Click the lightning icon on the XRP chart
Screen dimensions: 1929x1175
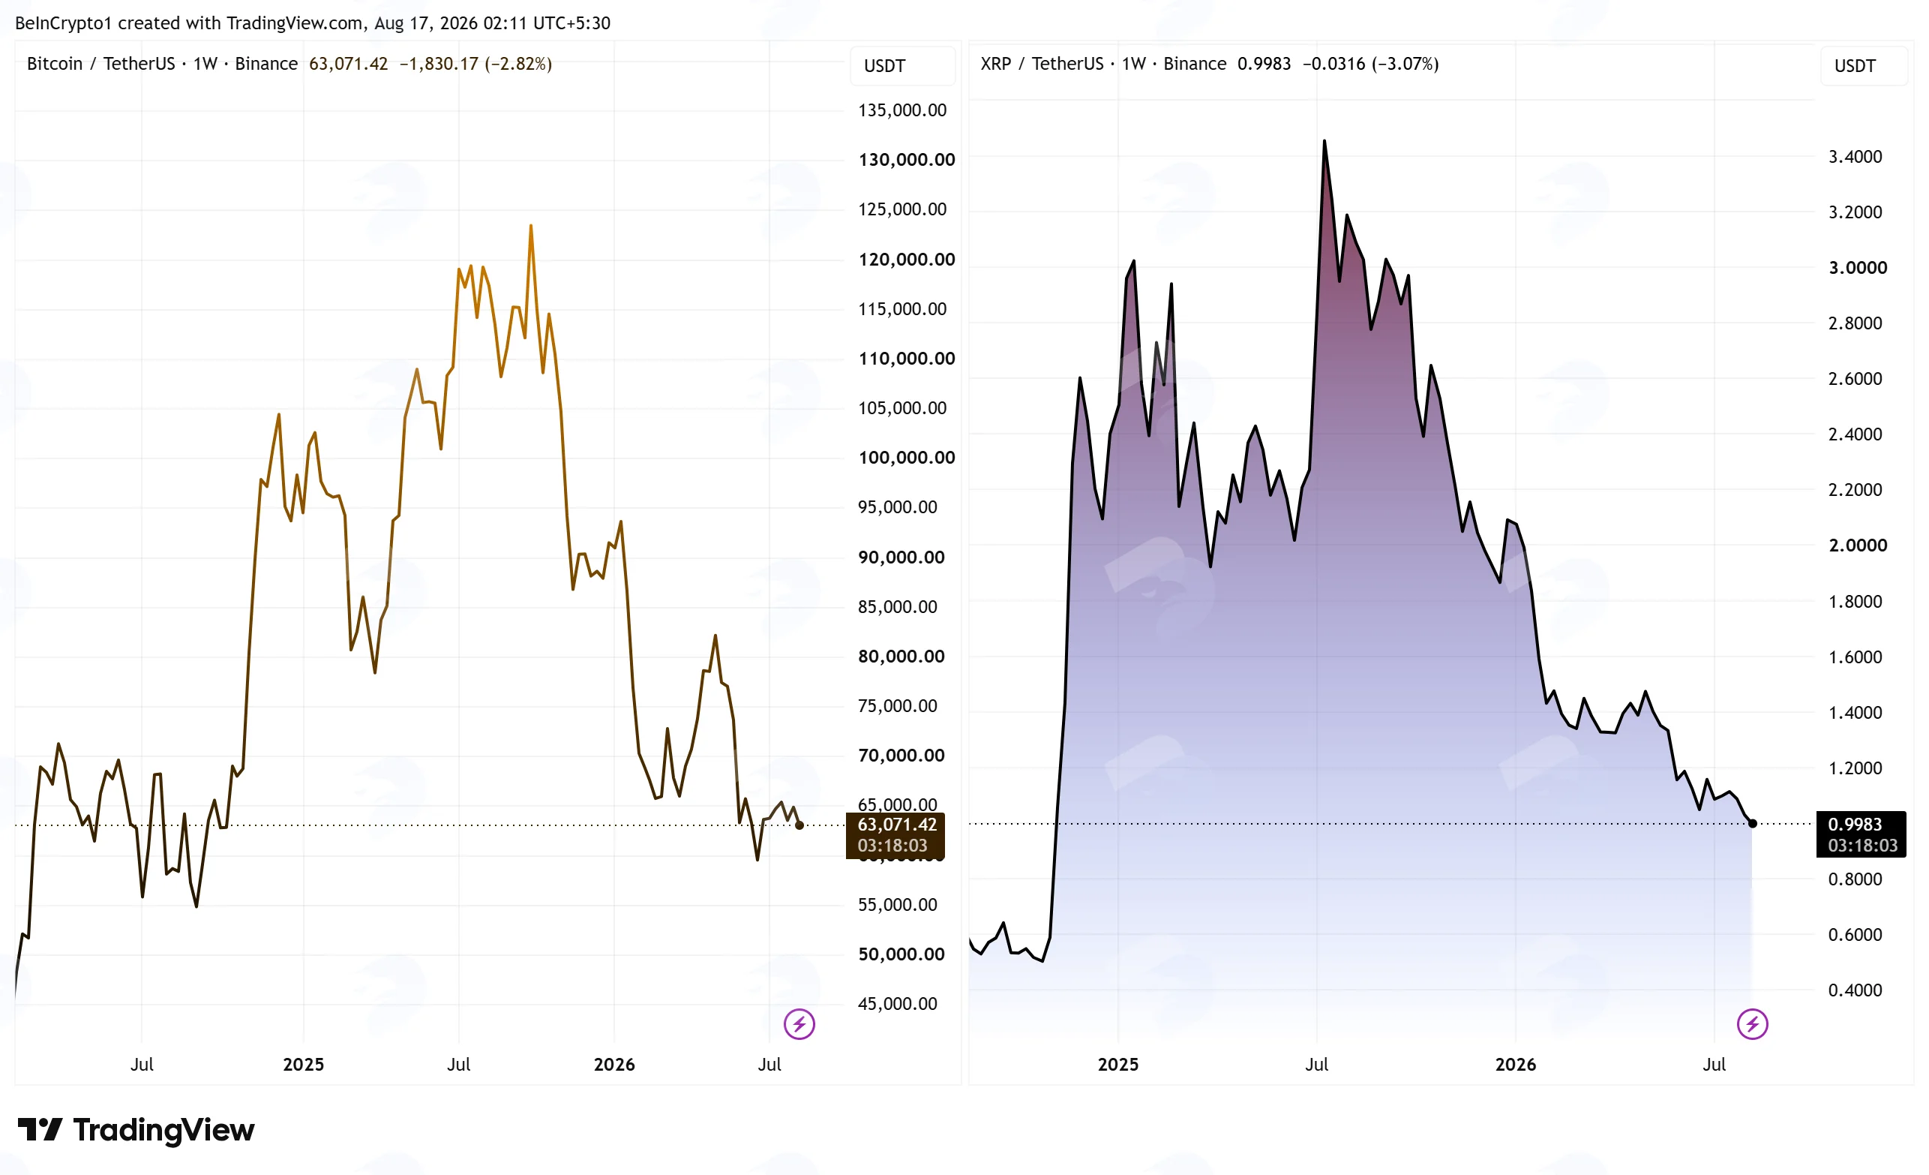[x=1752, y=1024]
